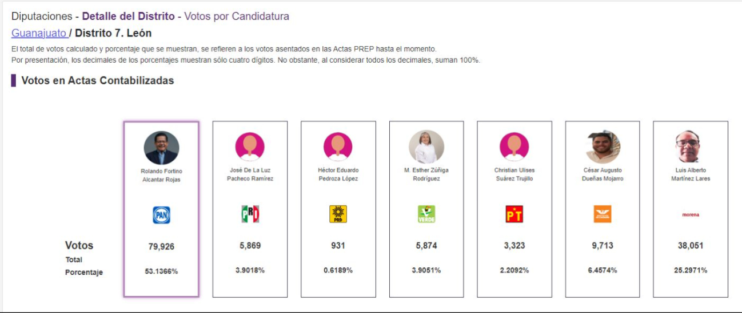
Task: Open César Augusto Dueñas Mojarro photo
Action: pos(603,147)
